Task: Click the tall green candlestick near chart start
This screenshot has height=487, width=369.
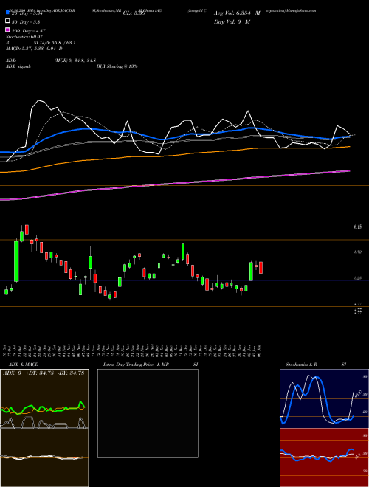Action: (16, 261)
